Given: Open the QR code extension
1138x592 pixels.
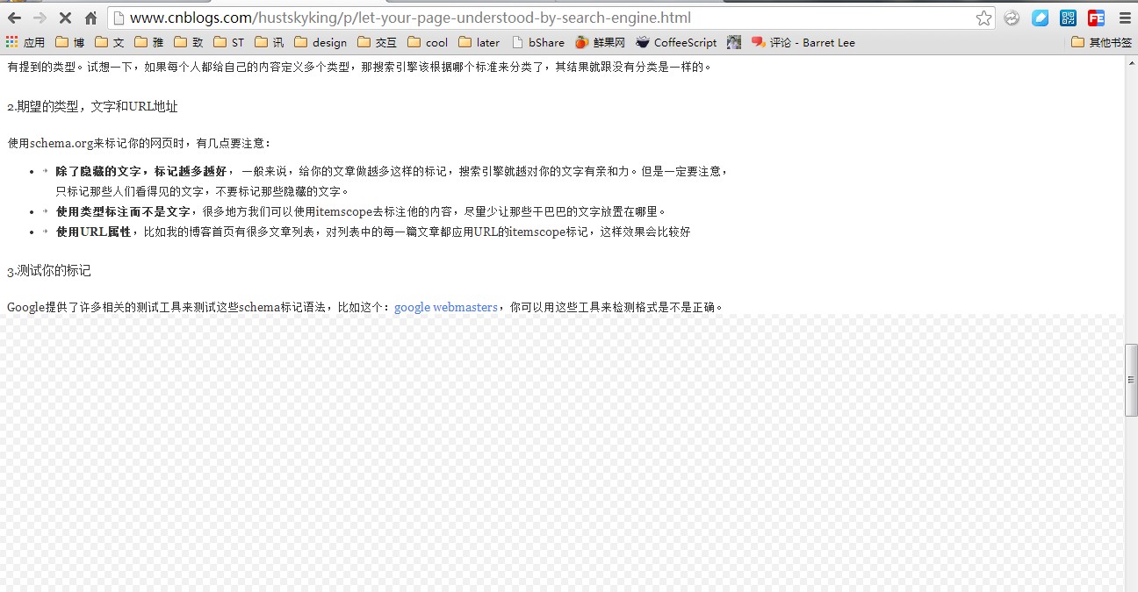Looking at the screenshot, I should 1068,18.
